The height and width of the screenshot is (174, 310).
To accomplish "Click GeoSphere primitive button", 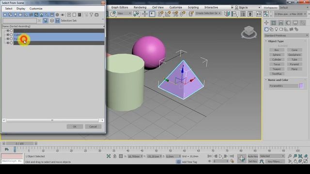I will click(x=294, y=55).
